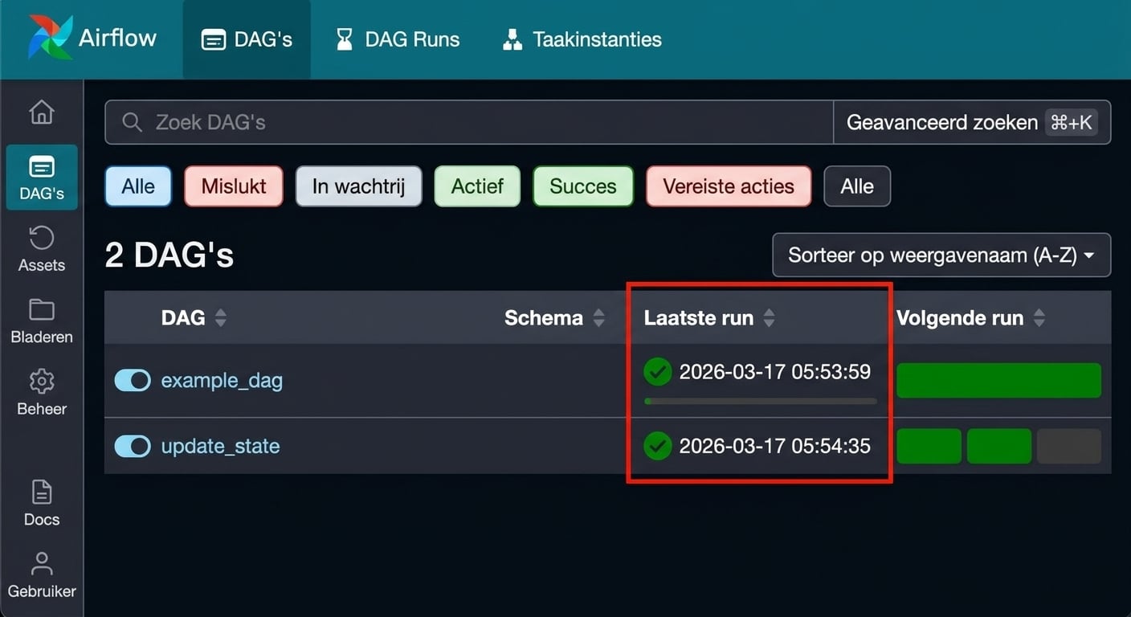
Task: Sort by Laatste run column header
Action: click(709, 318)
